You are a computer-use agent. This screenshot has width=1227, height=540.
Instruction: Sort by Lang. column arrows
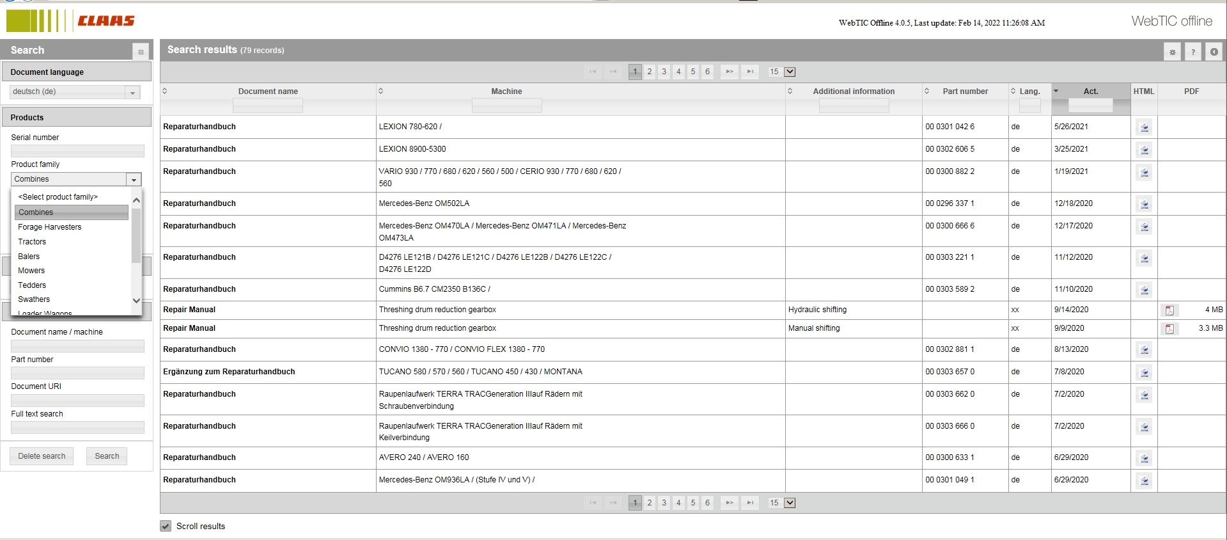click(1013, 91)
